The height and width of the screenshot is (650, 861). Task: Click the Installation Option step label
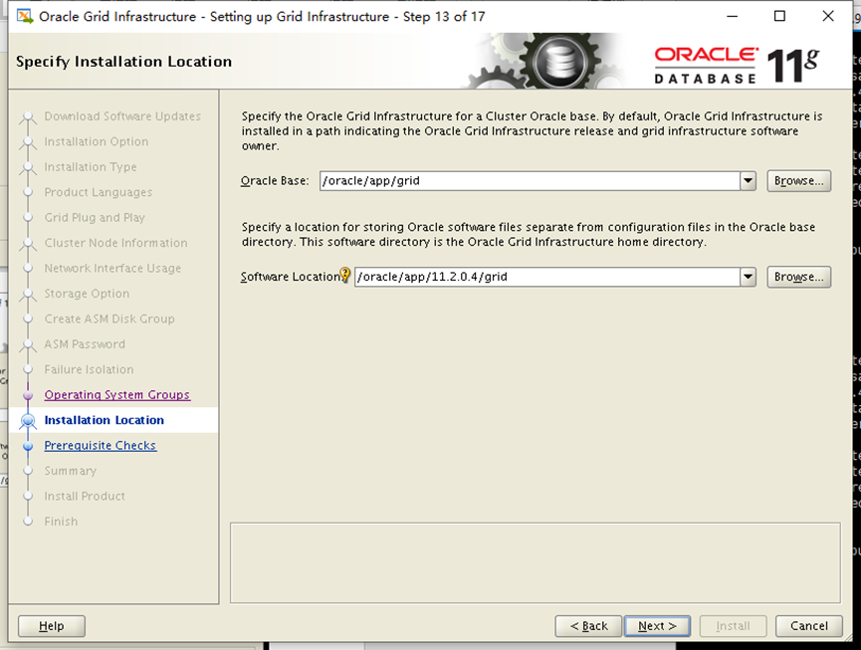pyautogui.click(x=97, y=141)
